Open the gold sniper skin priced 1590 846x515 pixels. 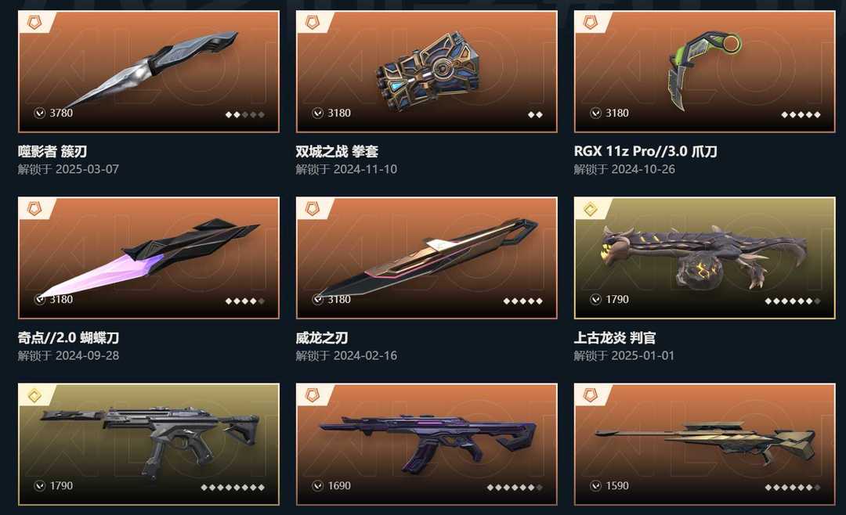704,445
